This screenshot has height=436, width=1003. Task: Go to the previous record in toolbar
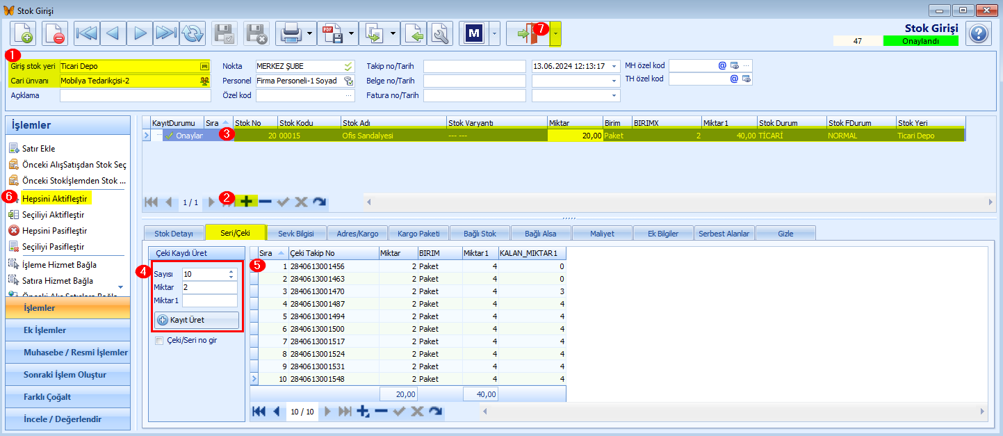click(113, 33)
